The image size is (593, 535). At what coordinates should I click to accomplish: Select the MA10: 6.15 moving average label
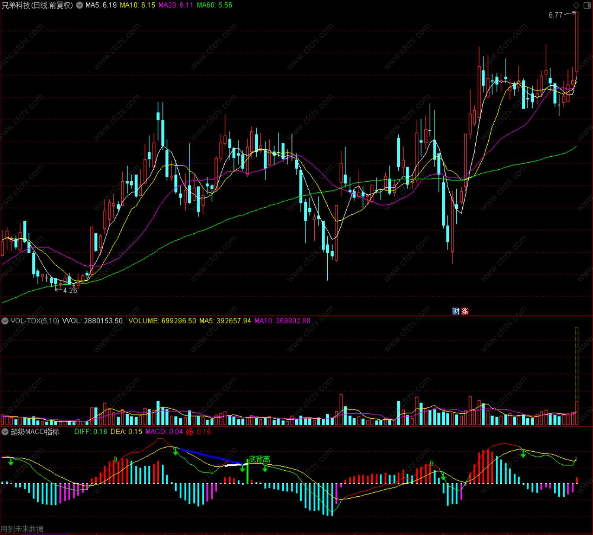point(137,5)
